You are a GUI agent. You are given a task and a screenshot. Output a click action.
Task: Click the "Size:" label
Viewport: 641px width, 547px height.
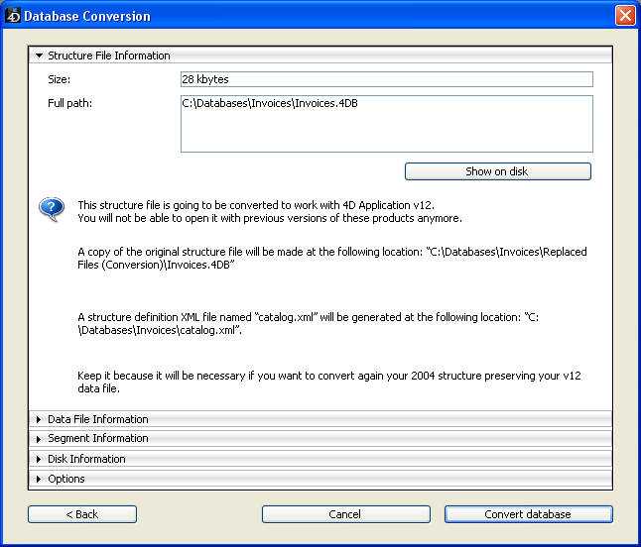click(x=60, y=79)
